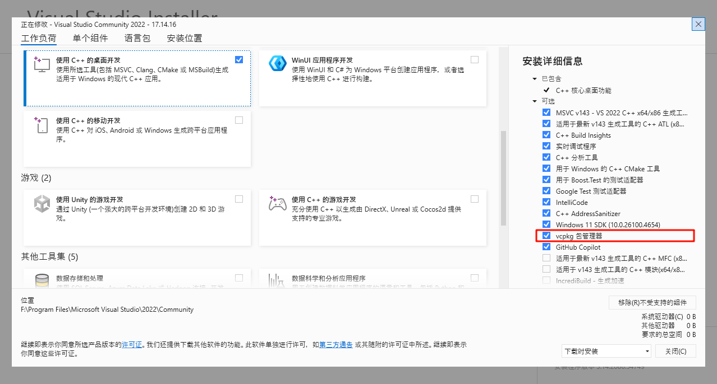Click the 其他工具集 (5) section heading

click(49, 256)
